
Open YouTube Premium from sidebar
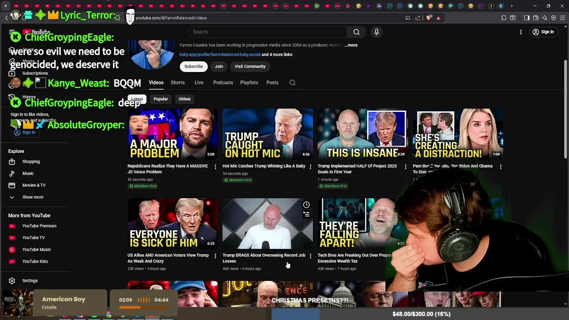pyautogui.click(x=38, y=226)
